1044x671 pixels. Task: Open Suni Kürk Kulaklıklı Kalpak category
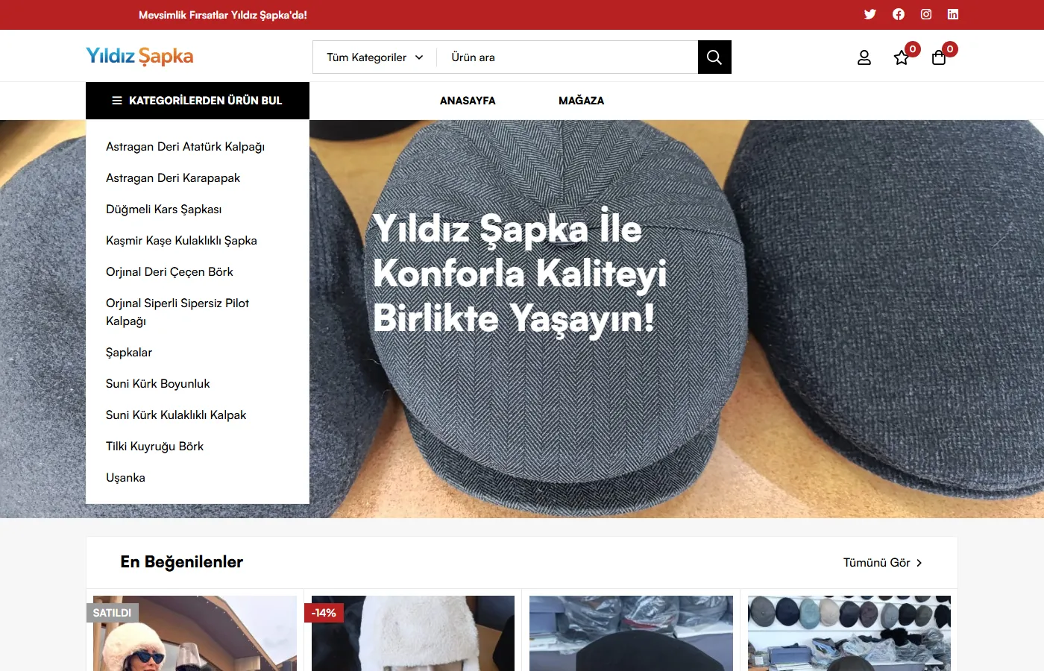[x=176, y=415]
